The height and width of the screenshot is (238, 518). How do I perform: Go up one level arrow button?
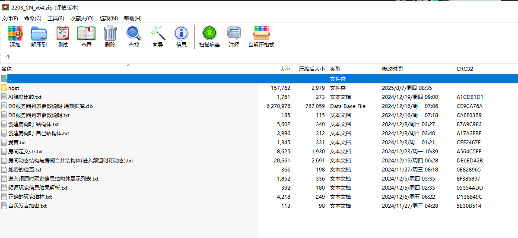tap(8, 57)
